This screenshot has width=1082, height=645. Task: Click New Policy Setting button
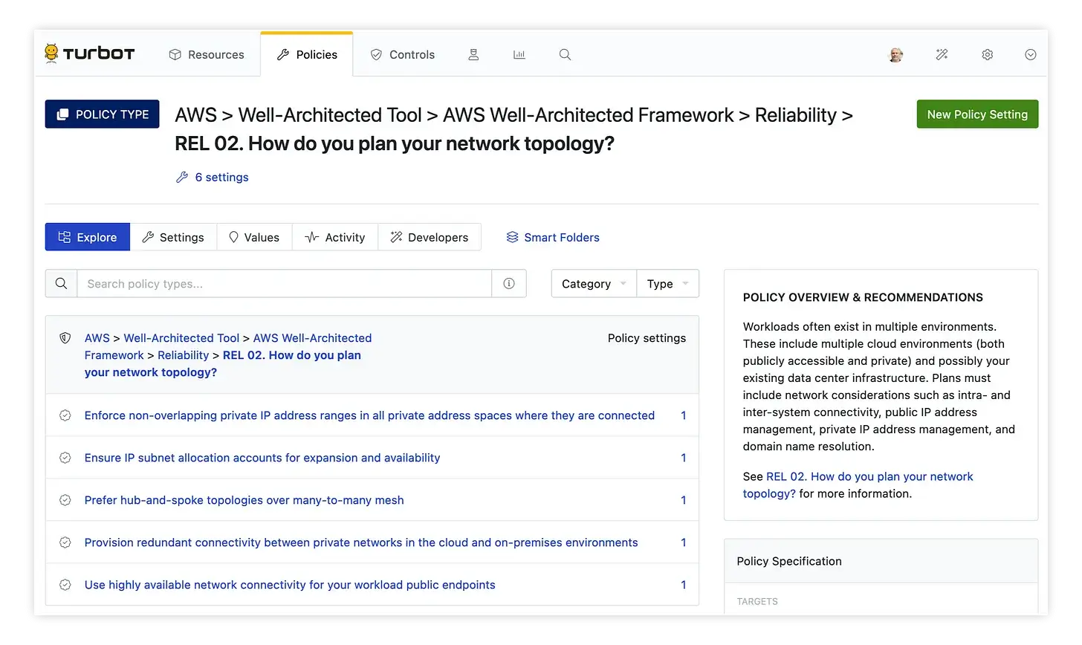pyautogui.click(x=977, y=114)
